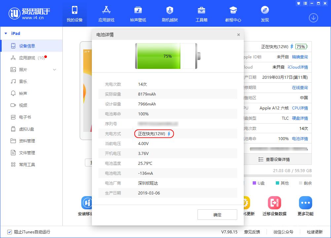The image size is (331, 238).
Task: Open the 刷机越狱 (Flash & Jailbreak) section
Action: point(169,13)
